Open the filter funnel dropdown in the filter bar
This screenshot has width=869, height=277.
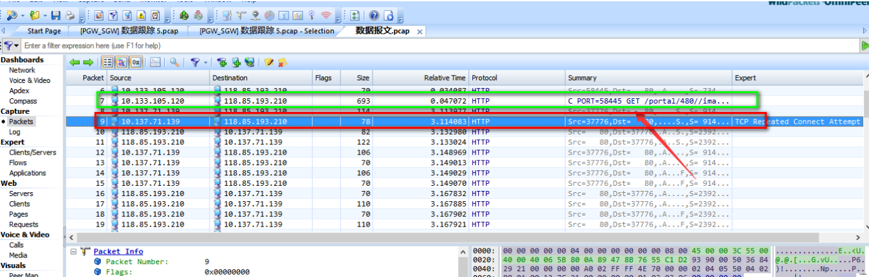tap(11, 46)
